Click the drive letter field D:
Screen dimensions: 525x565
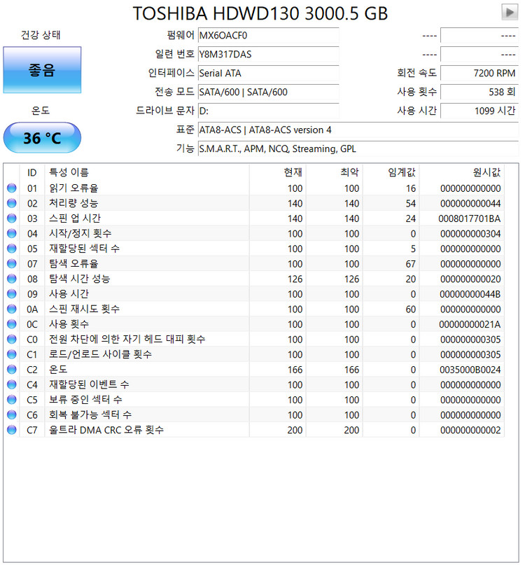[x=268, y=111]
